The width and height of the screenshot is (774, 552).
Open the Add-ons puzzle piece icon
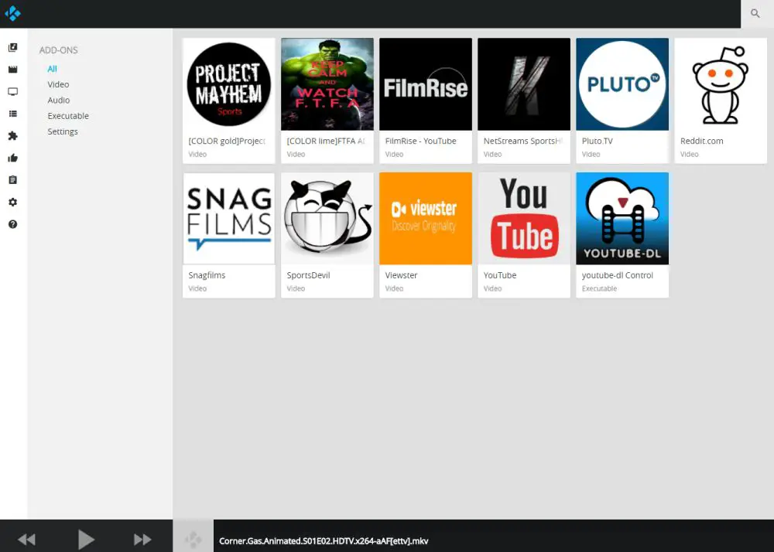[13, 136]
